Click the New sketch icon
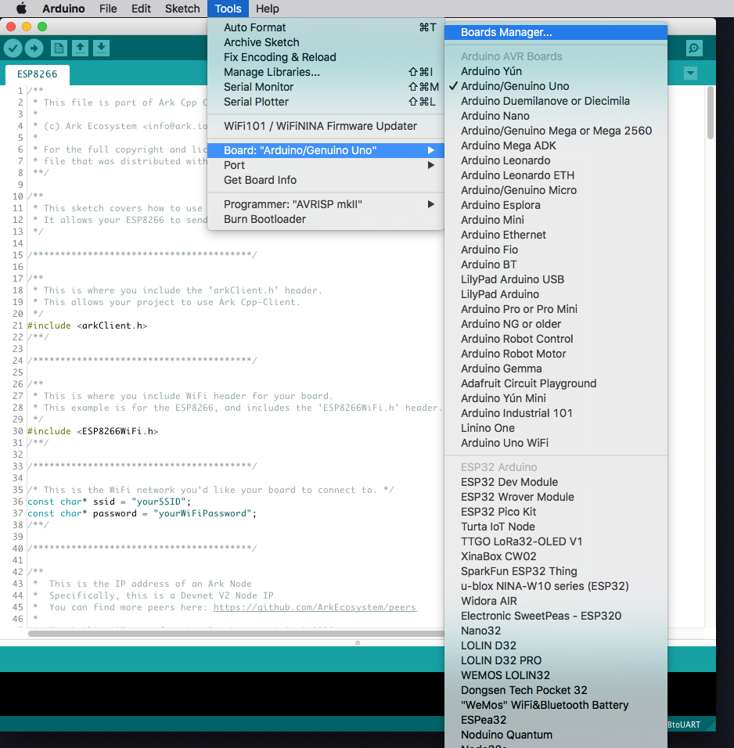The height and width of the screenshot is (748, 734). point(59,49)
